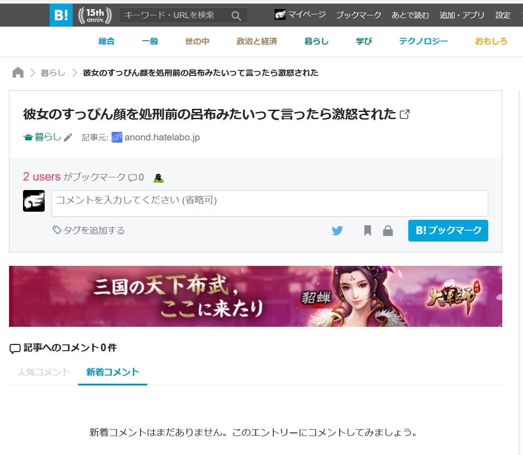Toggle the private lock icon

tap(388, 230)
